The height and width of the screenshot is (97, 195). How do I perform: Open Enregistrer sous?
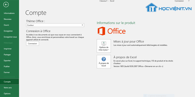[10, 37]
